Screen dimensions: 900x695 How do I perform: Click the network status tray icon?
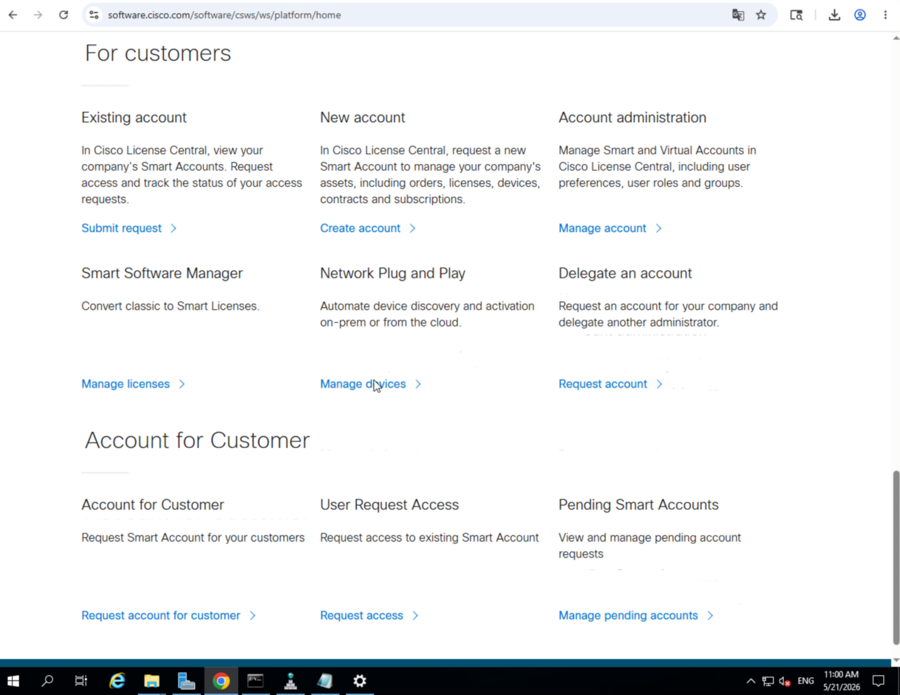[x=768, y=681]
